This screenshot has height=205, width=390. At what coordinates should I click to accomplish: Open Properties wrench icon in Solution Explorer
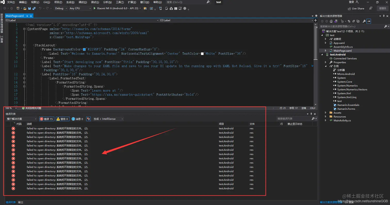tap(364, 21)
